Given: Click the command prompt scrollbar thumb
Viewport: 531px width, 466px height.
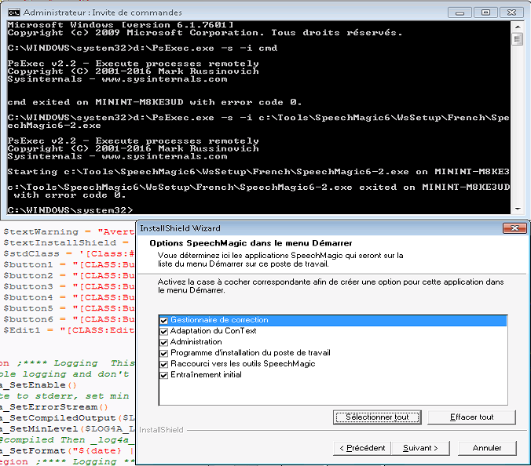Looking at the screenshot, I should [x=517, y=39].
